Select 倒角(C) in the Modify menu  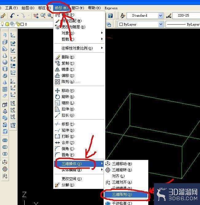pos(80,149)
